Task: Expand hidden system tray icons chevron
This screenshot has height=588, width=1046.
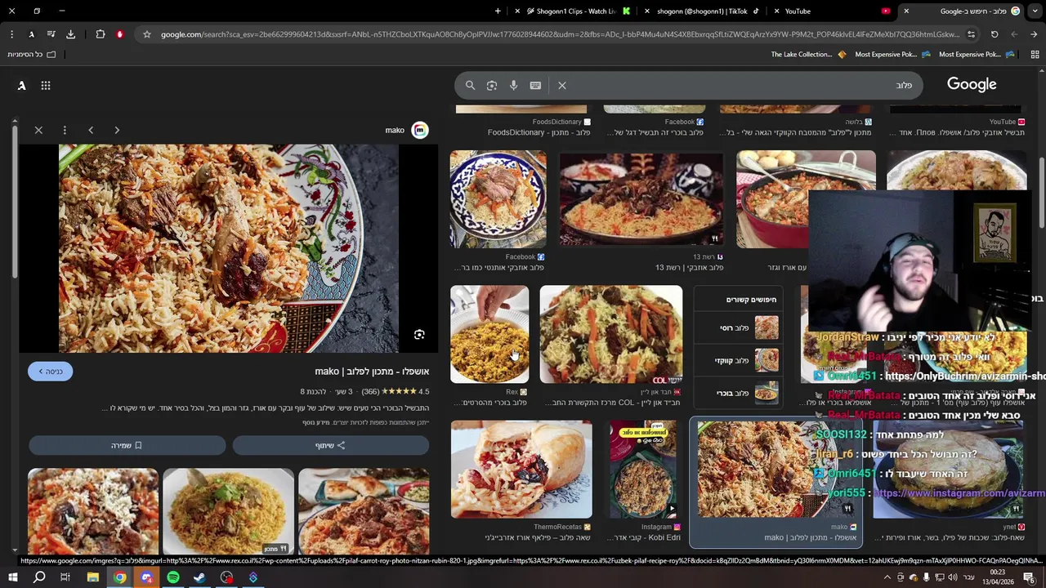Action: pos(887,577)
